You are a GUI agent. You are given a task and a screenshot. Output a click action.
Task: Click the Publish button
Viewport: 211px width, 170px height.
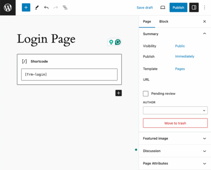178,7
